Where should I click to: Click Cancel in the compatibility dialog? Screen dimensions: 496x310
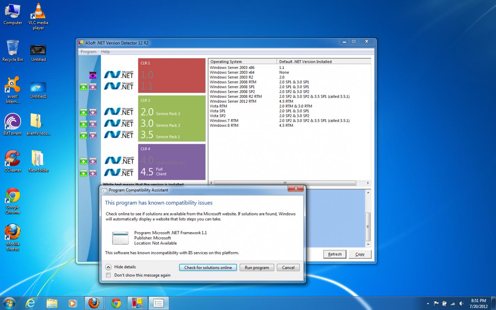coord(288,268)
